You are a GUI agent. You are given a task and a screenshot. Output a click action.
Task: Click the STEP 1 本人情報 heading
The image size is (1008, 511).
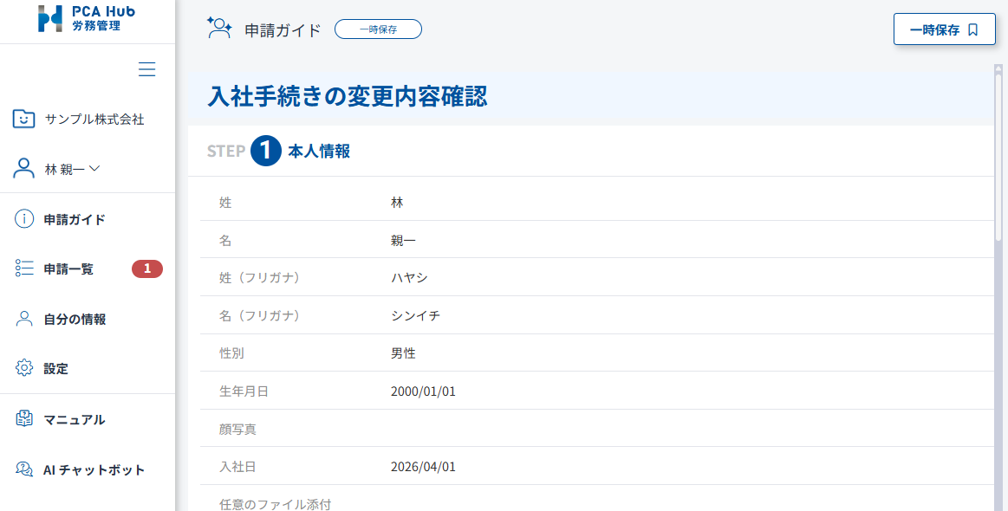pos(279,151)
